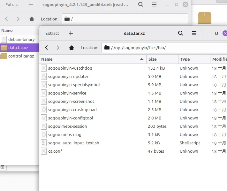The width and height of the screenshot is (227, 191).
Task: Click the file icon of sogouimebs-session
Action: pos(44,126)
